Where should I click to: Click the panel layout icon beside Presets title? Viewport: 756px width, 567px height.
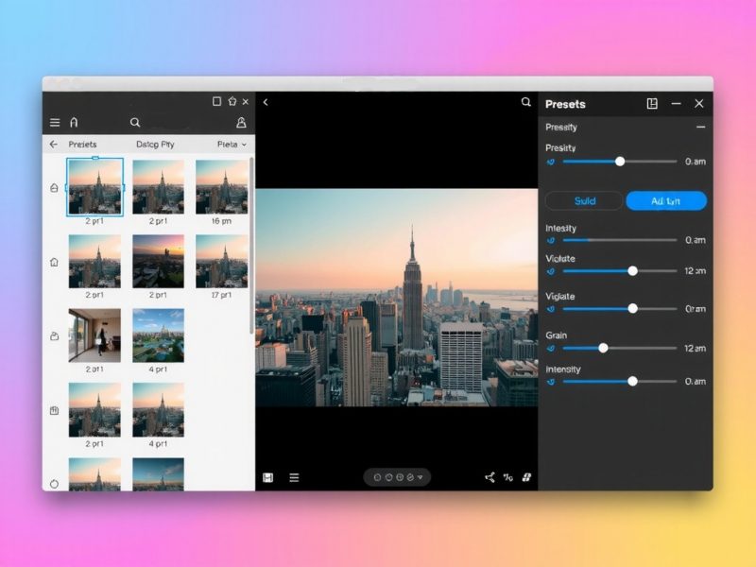tap(652, 104)
